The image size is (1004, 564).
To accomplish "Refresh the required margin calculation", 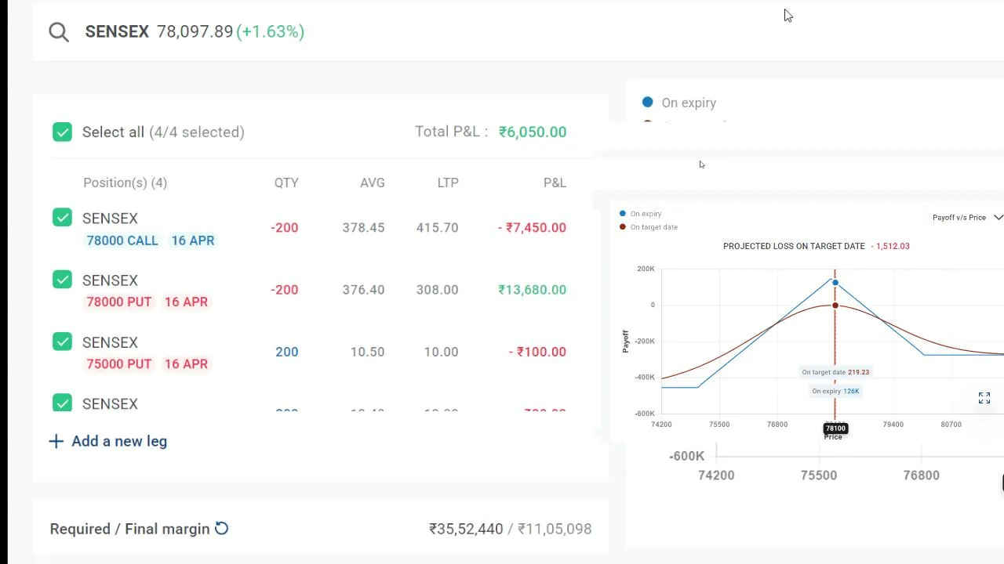I will (x=222, y=529).
